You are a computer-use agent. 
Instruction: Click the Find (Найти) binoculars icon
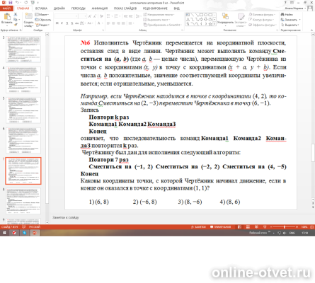tap(282, 15)
